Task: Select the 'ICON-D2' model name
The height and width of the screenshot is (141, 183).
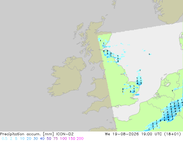Action: click(65, 134)
